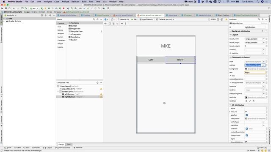This screenshot has height=152, width=271.
Task: Open the Navigate menu
Action: tap(47, 1)
